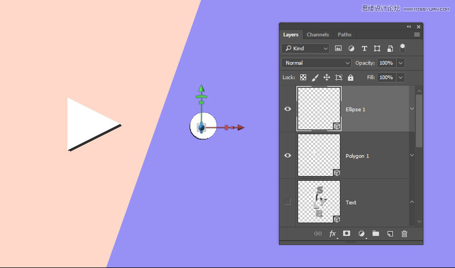Open Opacity slider dropdown arrow
455x268 pixels.
(401, 63)
